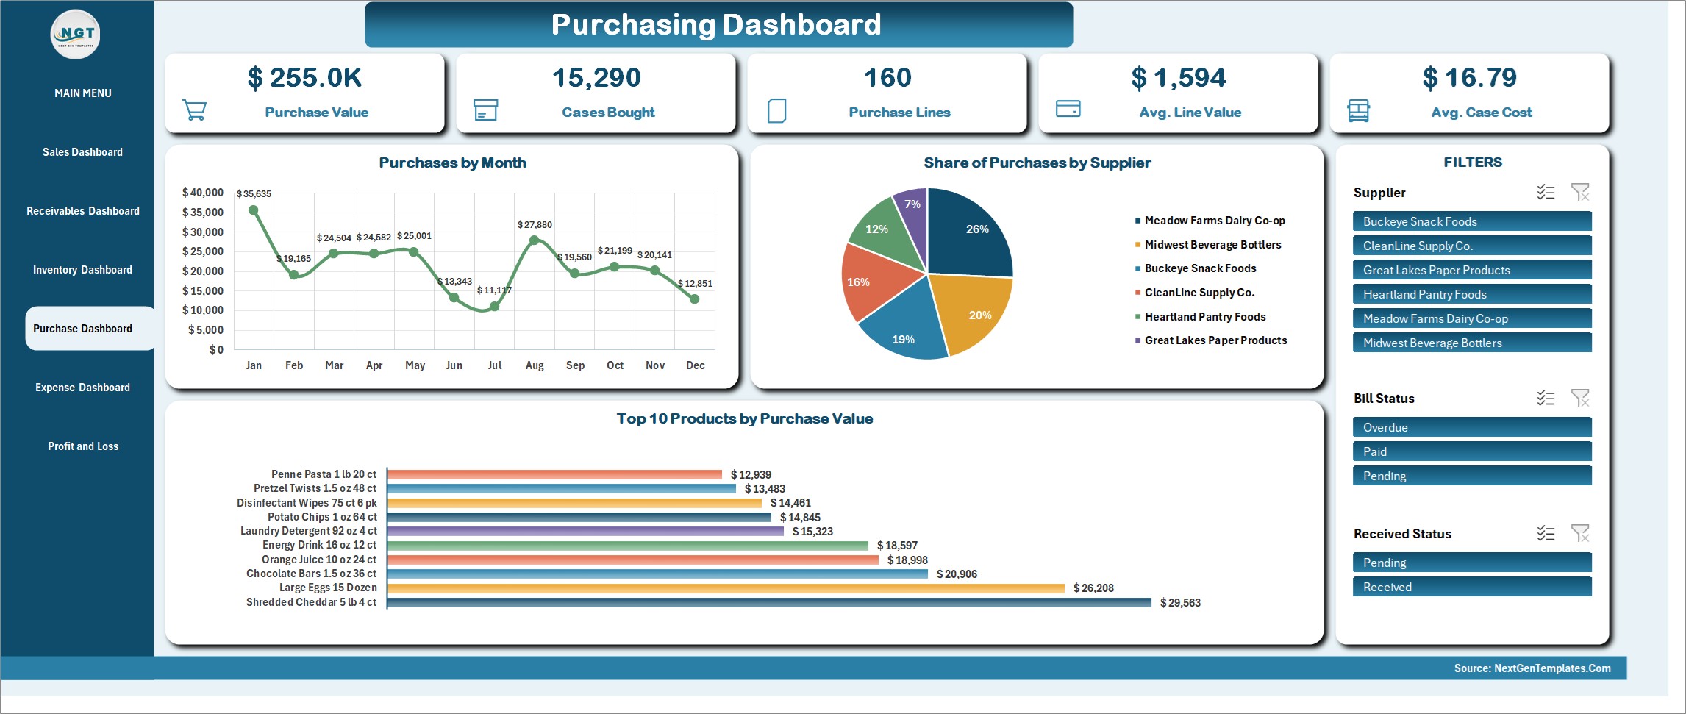The width and height of the screenshot is (1686, 714).
Task: Select Received in Received Status slicer
Action: pyautogui.click(x=1472, y=587)
